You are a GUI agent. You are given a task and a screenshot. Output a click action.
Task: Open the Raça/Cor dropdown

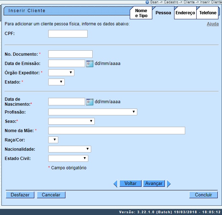[x=53, y=140]
